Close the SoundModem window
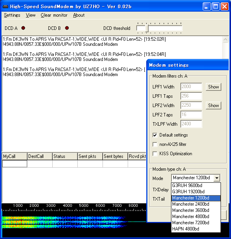This screenshot has width=231, height=239. 225,7
